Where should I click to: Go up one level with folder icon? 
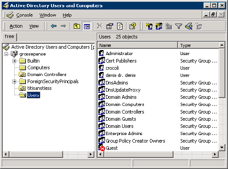(x=77, y=26)
